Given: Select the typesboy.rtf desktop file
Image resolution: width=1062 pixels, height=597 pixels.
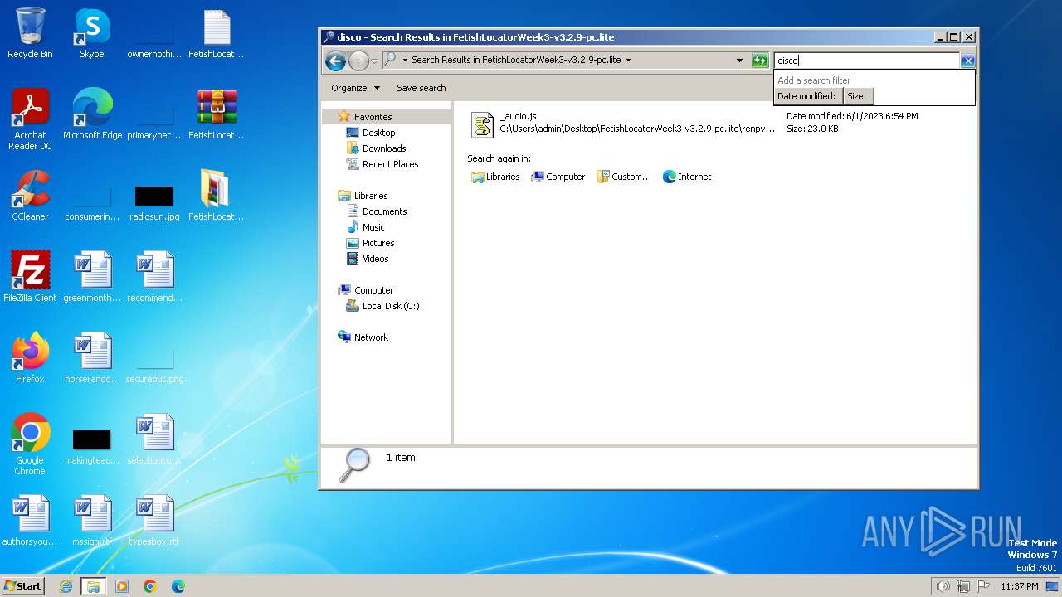Looking at the screenshot, I should (x=154, y=522).
